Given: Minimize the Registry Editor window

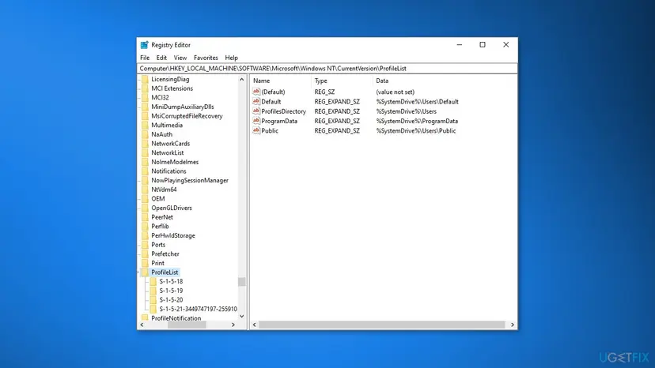Looking at the screenshot, I should click(460, 45).
